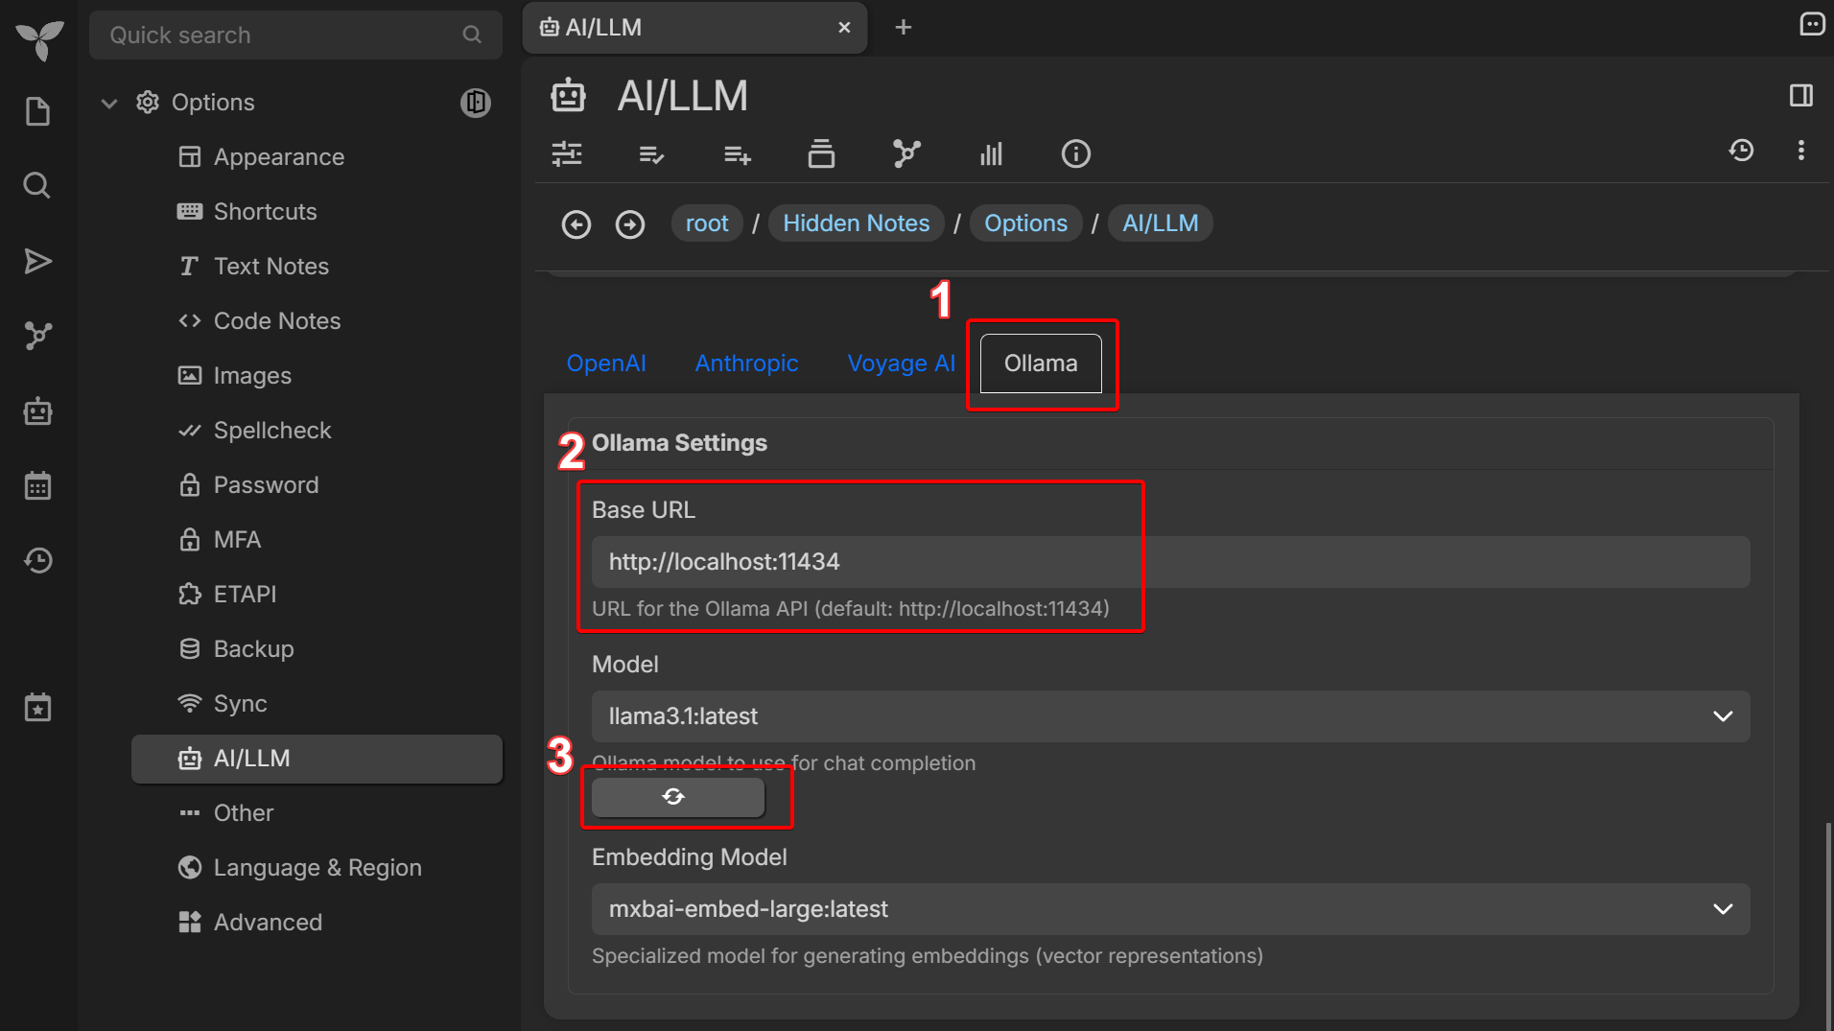This screenshot has width=1834, height=1031.
Task: Click the note info icon
Action: 1075,153
